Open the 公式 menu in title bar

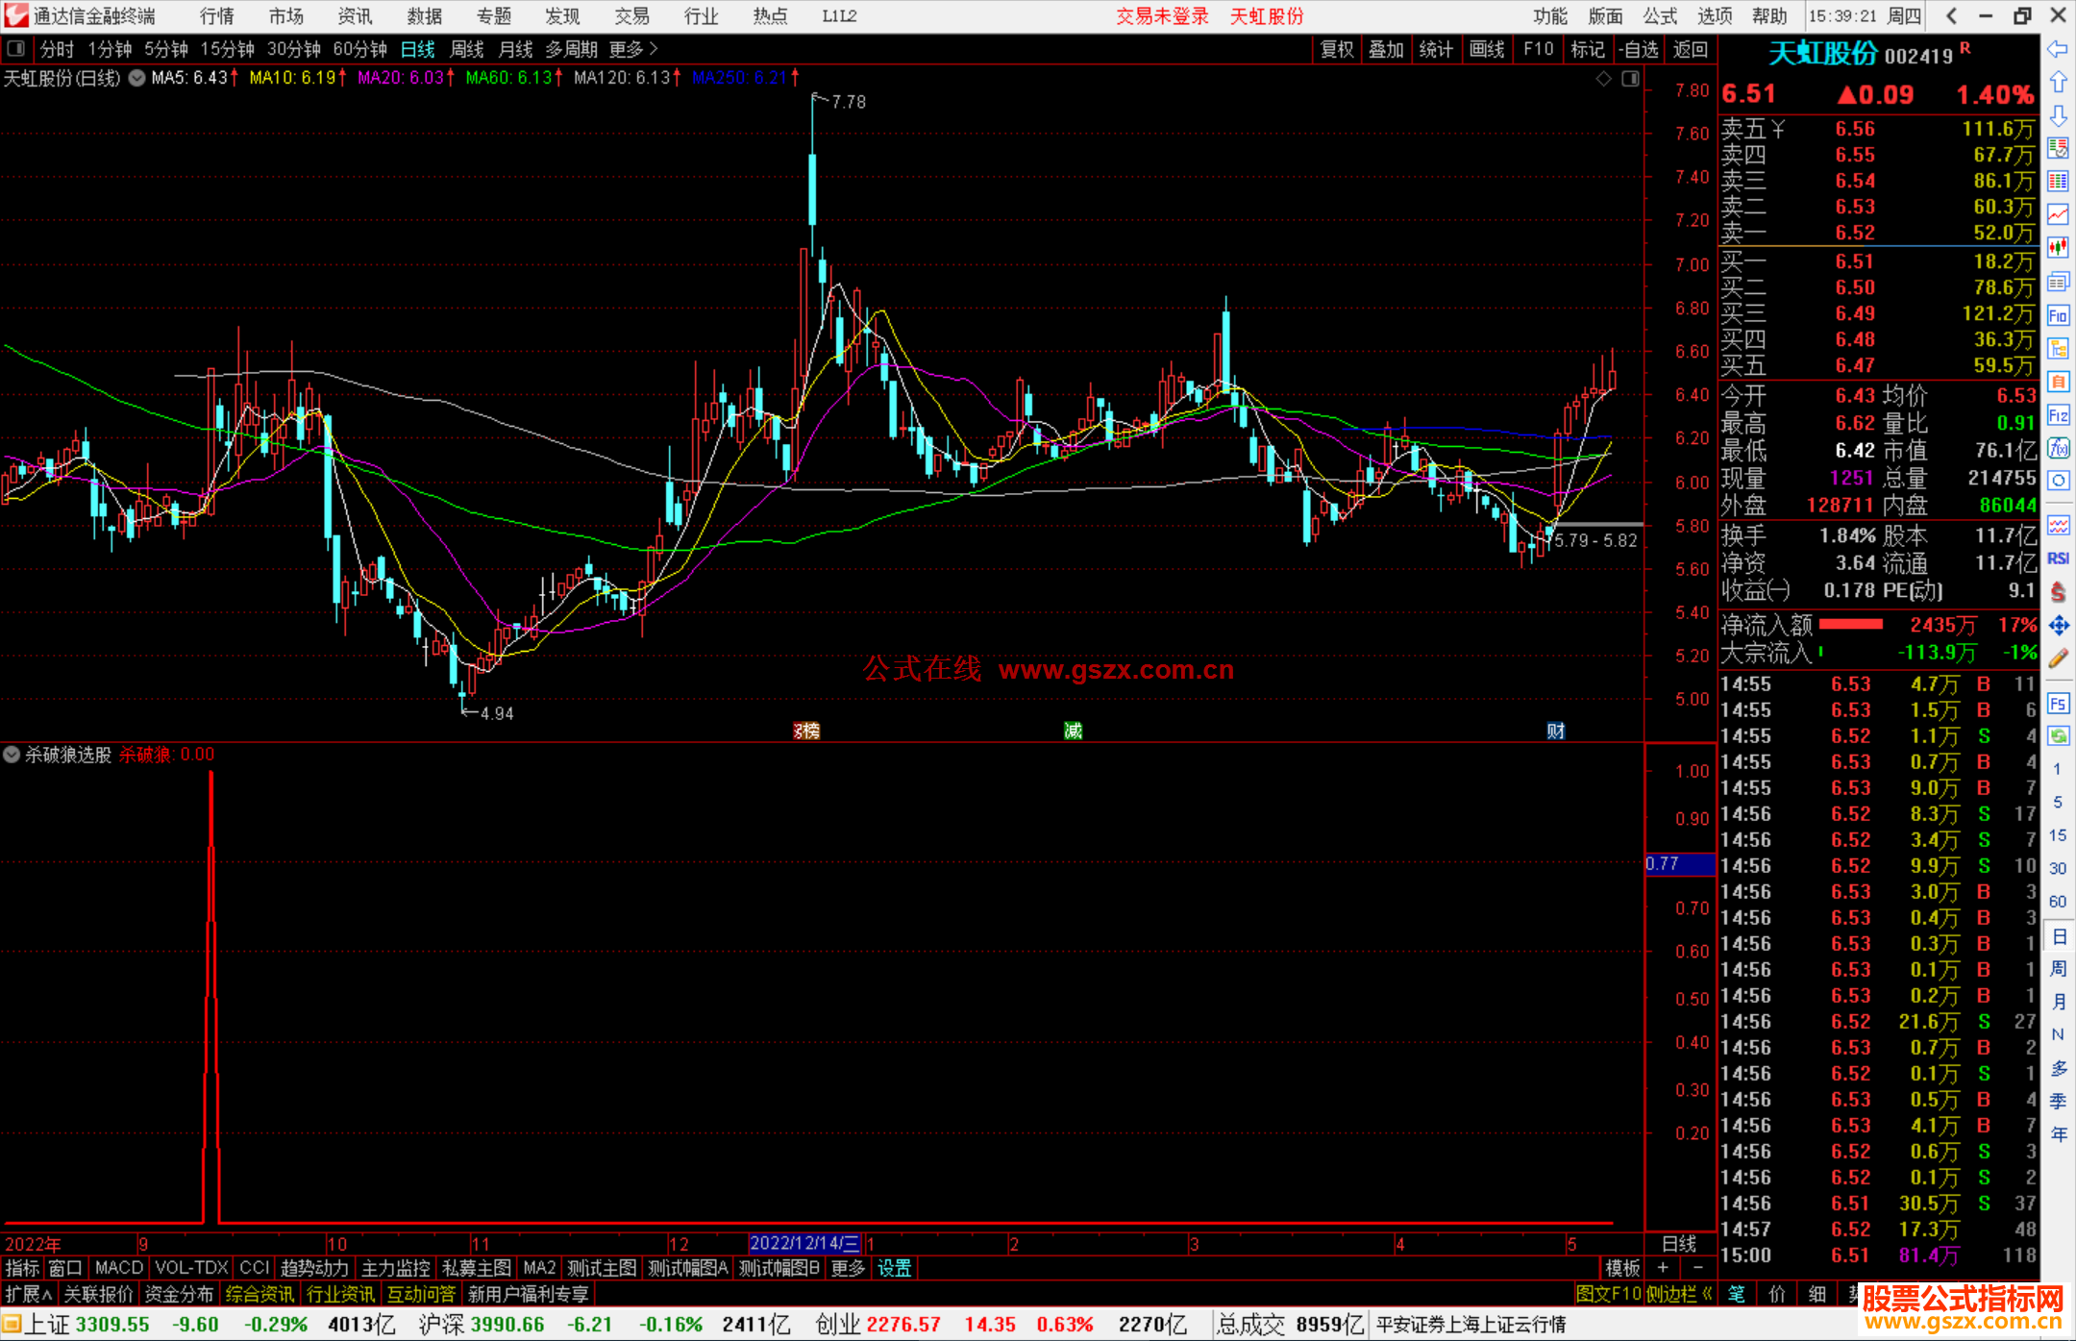click(x=1660, y=16)
